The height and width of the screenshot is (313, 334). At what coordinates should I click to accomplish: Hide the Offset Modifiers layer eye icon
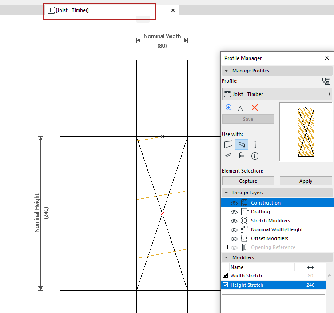[234, 239]
